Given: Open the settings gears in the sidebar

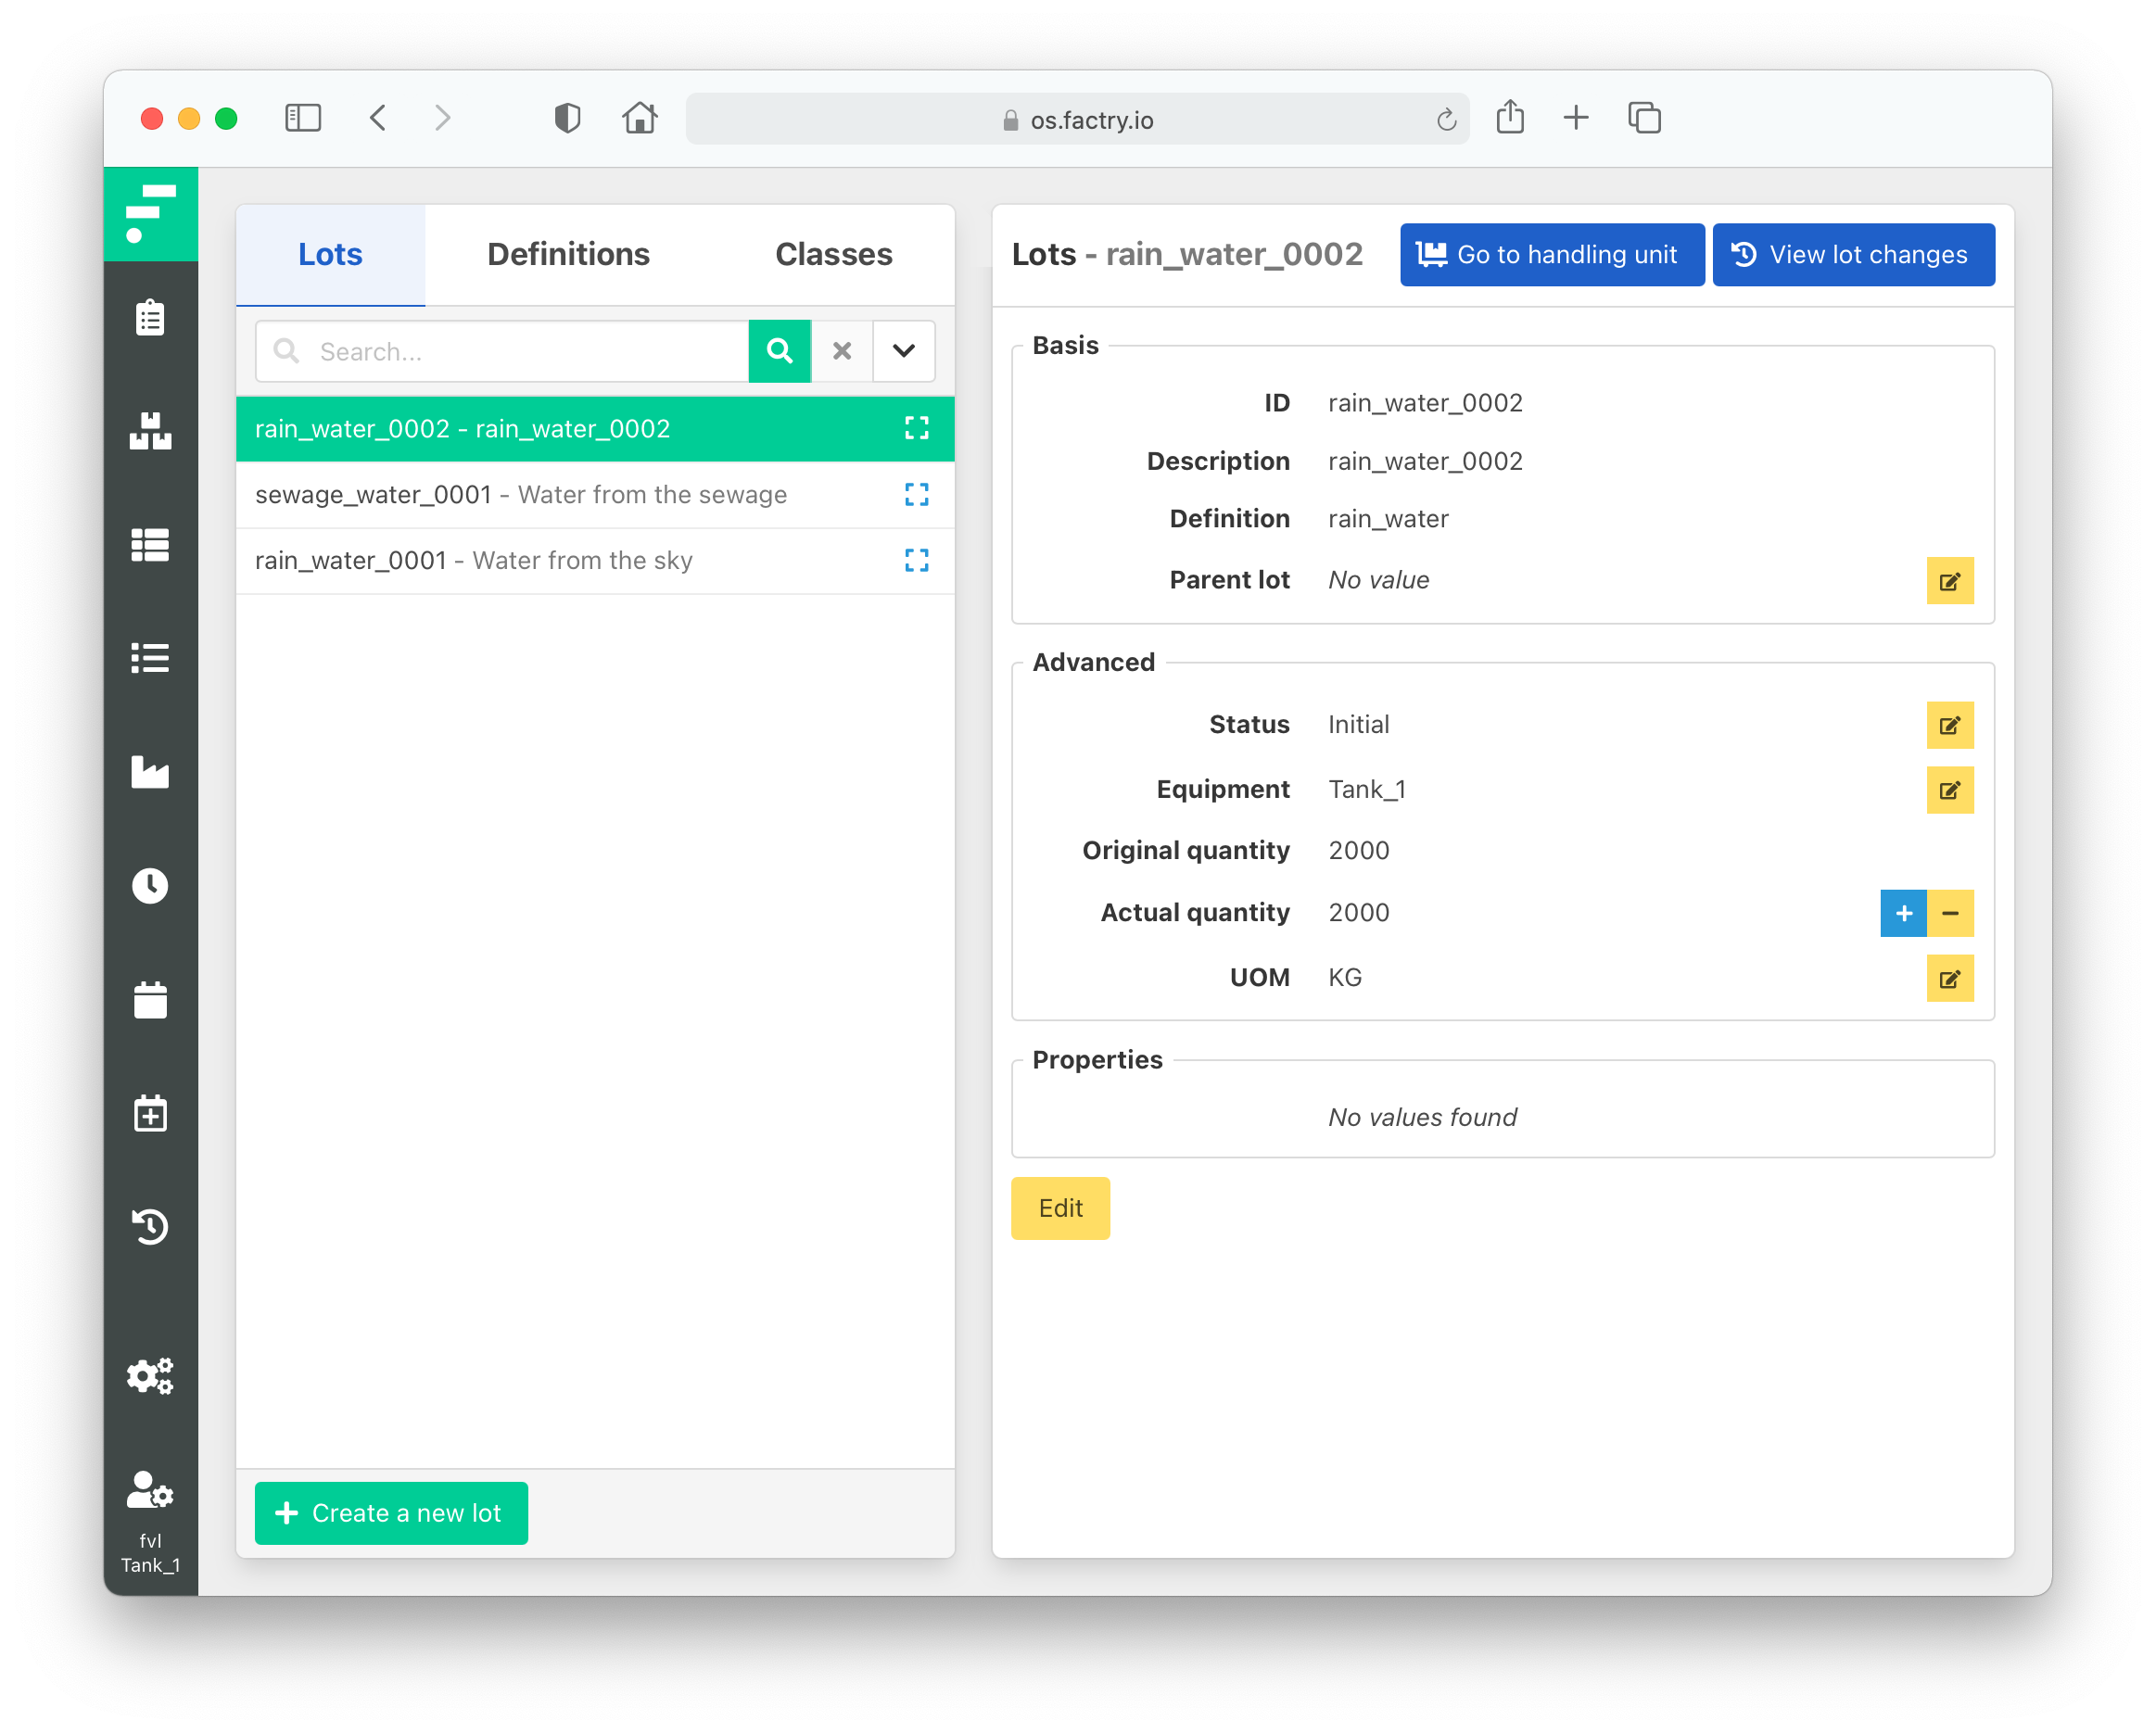Looking at the screenshot, I should pyautogui.click(x=150, y=1376).
